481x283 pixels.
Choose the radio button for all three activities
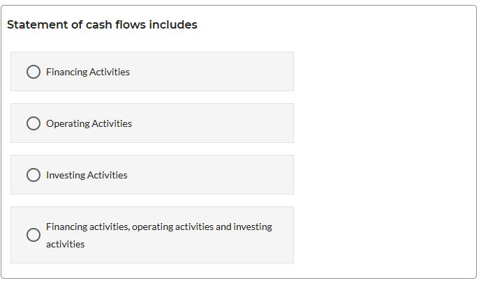point(33,235)
